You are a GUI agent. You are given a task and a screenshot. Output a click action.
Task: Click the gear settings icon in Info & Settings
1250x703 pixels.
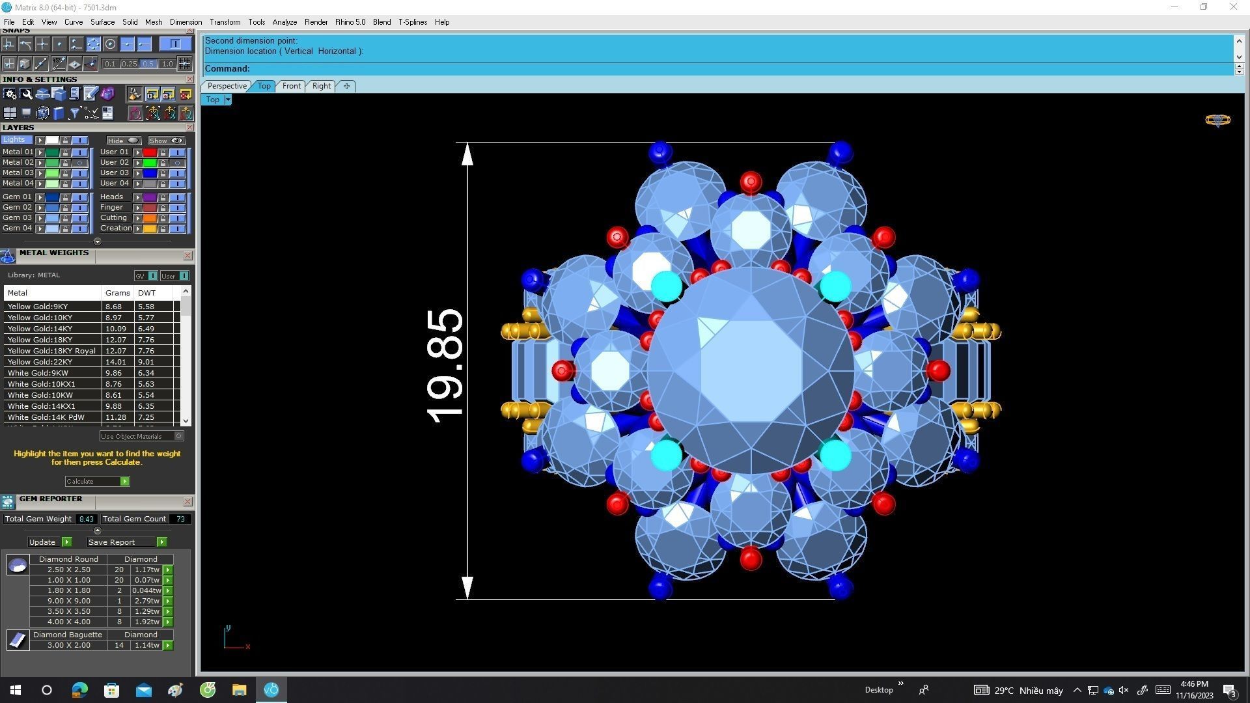(x=10, y=94)
